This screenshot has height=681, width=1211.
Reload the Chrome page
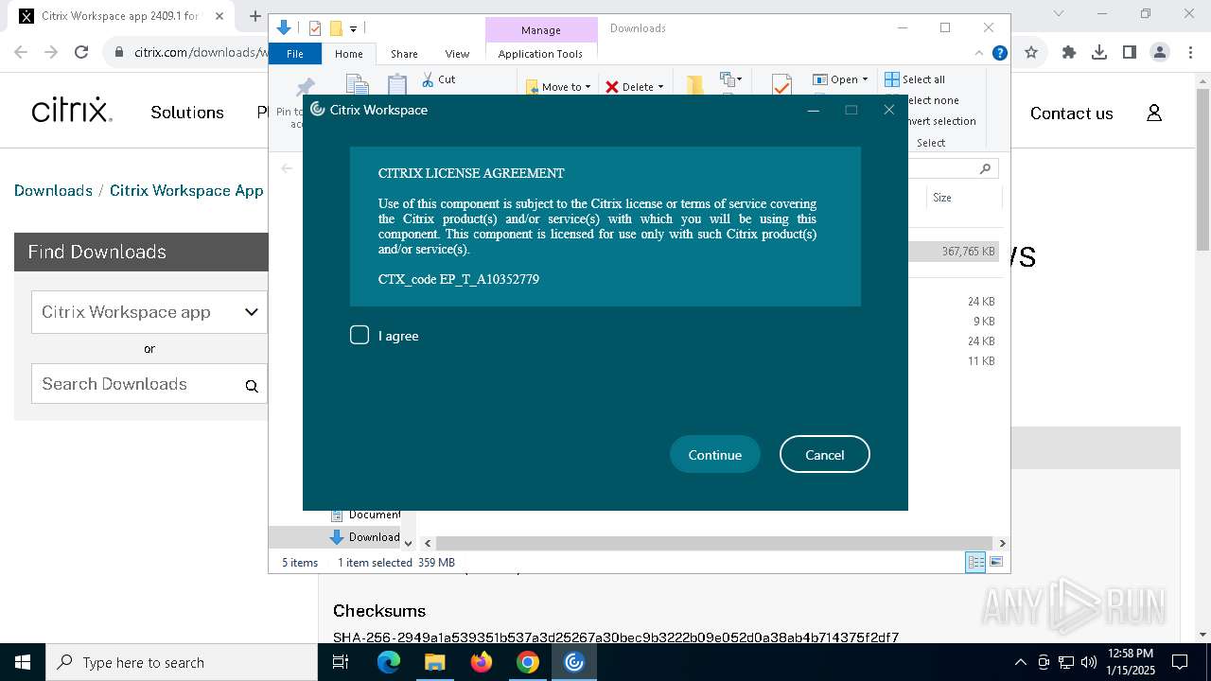pyautogui.click(x=81, y=52)
